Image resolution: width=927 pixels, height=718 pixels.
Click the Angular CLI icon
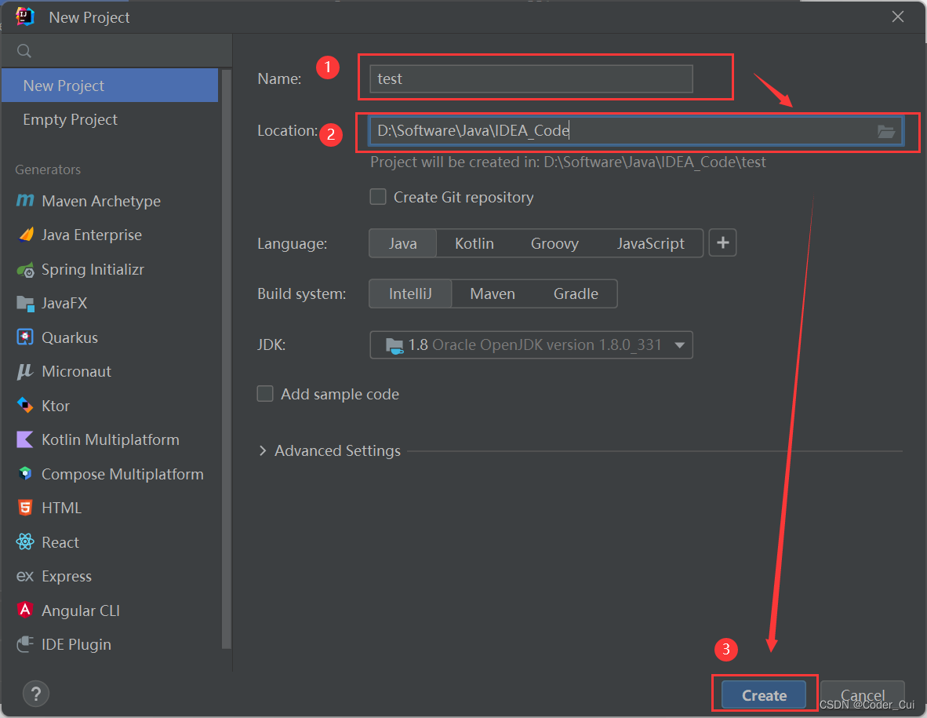click(x=25, y=610)
